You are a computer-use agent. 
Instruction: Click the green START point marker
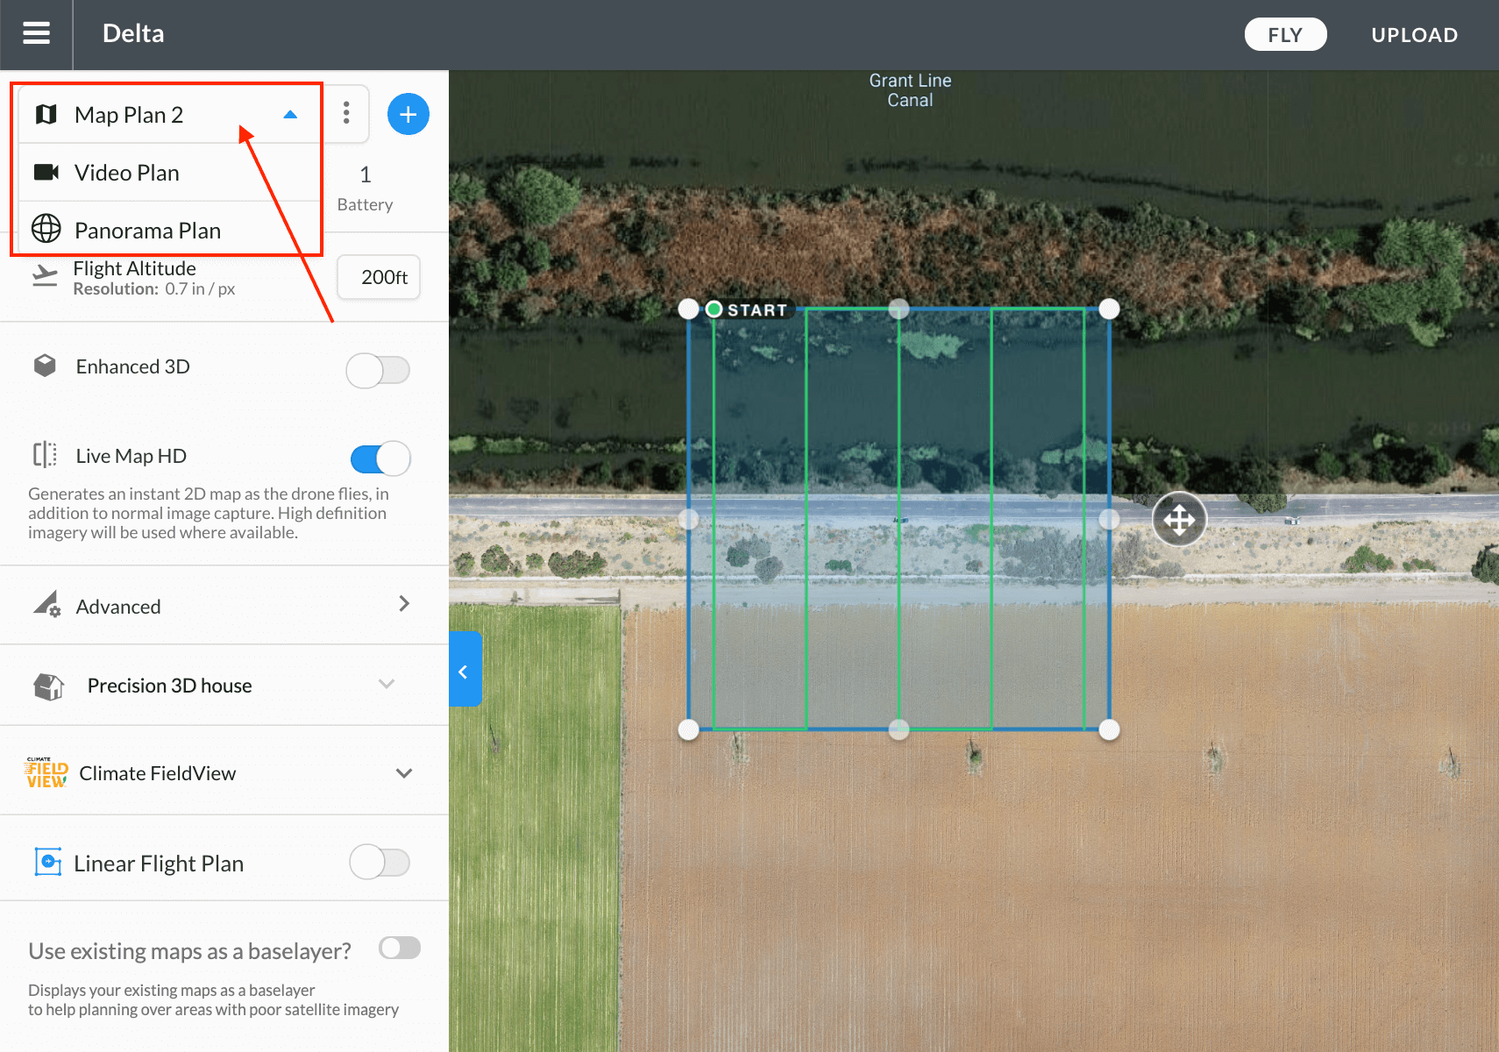click(x=714, y=309)
